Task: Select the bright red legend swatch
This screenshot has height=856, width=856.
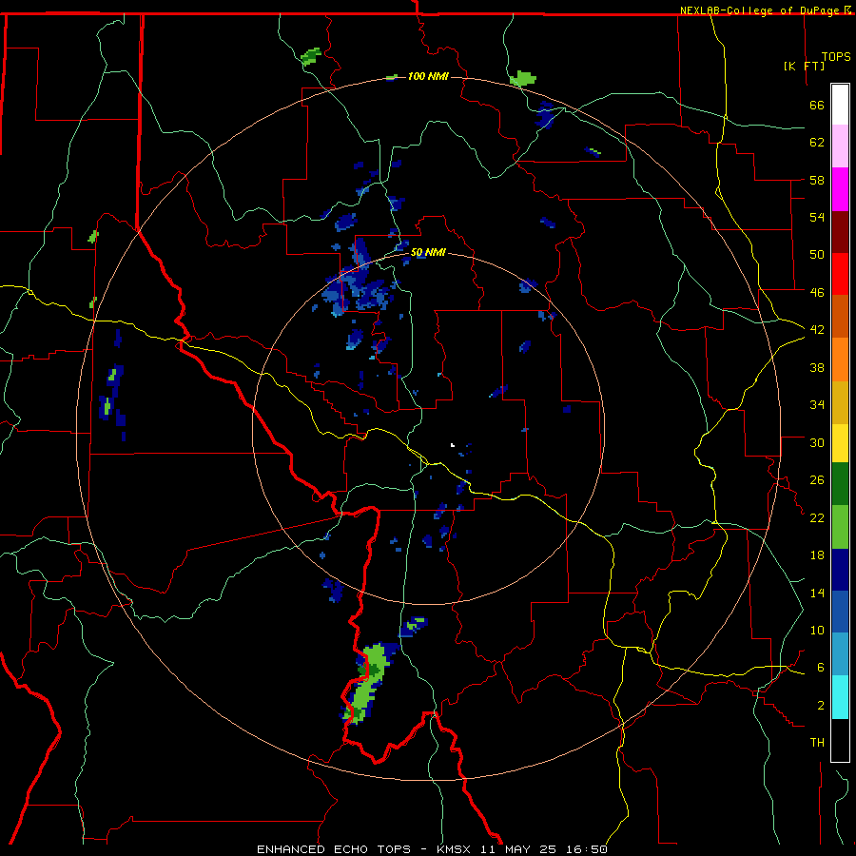Action: (840, 274)
